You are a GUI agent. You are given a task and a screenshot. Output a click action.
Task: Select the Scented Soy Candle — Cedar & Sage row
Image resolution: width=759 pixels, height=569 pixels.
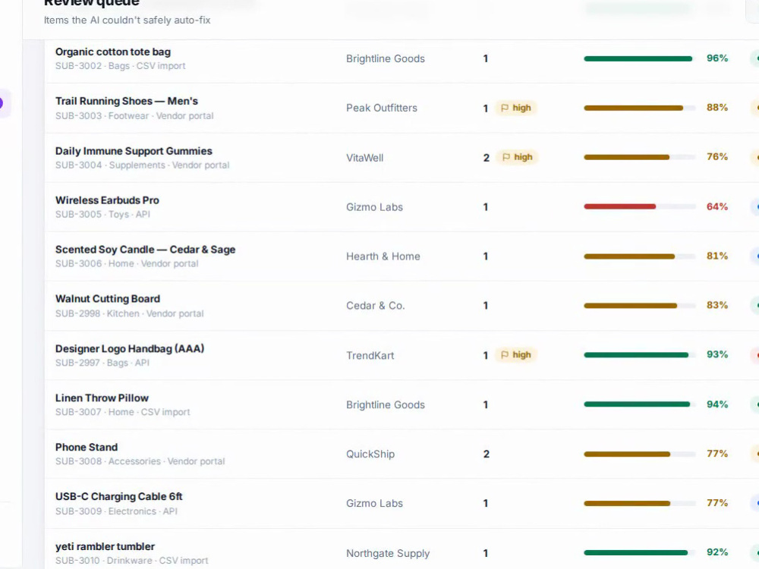click(x=402, y=256)
